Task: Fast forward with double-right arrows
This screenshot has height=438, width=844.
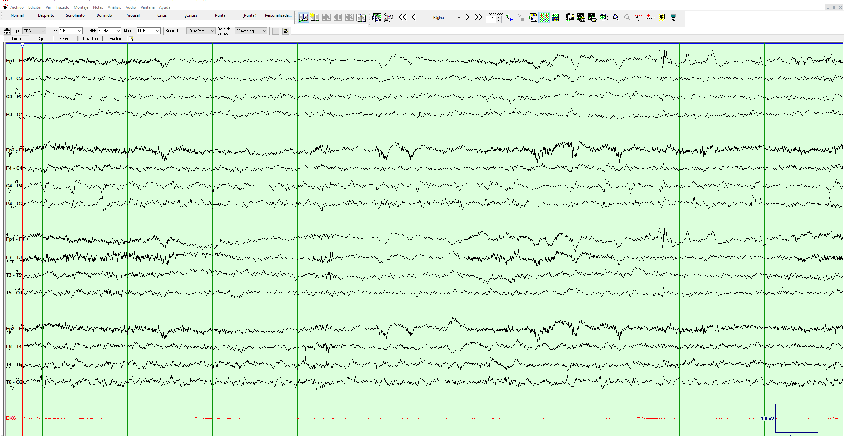Action: click(478, 17)
